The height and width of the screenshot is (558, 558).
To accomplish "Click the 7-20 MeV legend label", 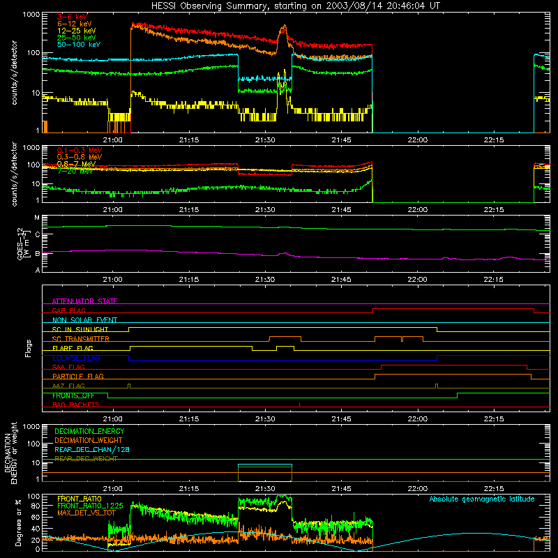I will click(x=75, y=171).
